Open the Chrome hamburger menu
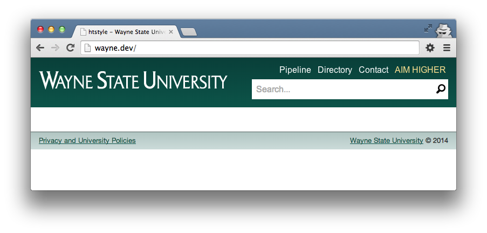 point(447,48)
